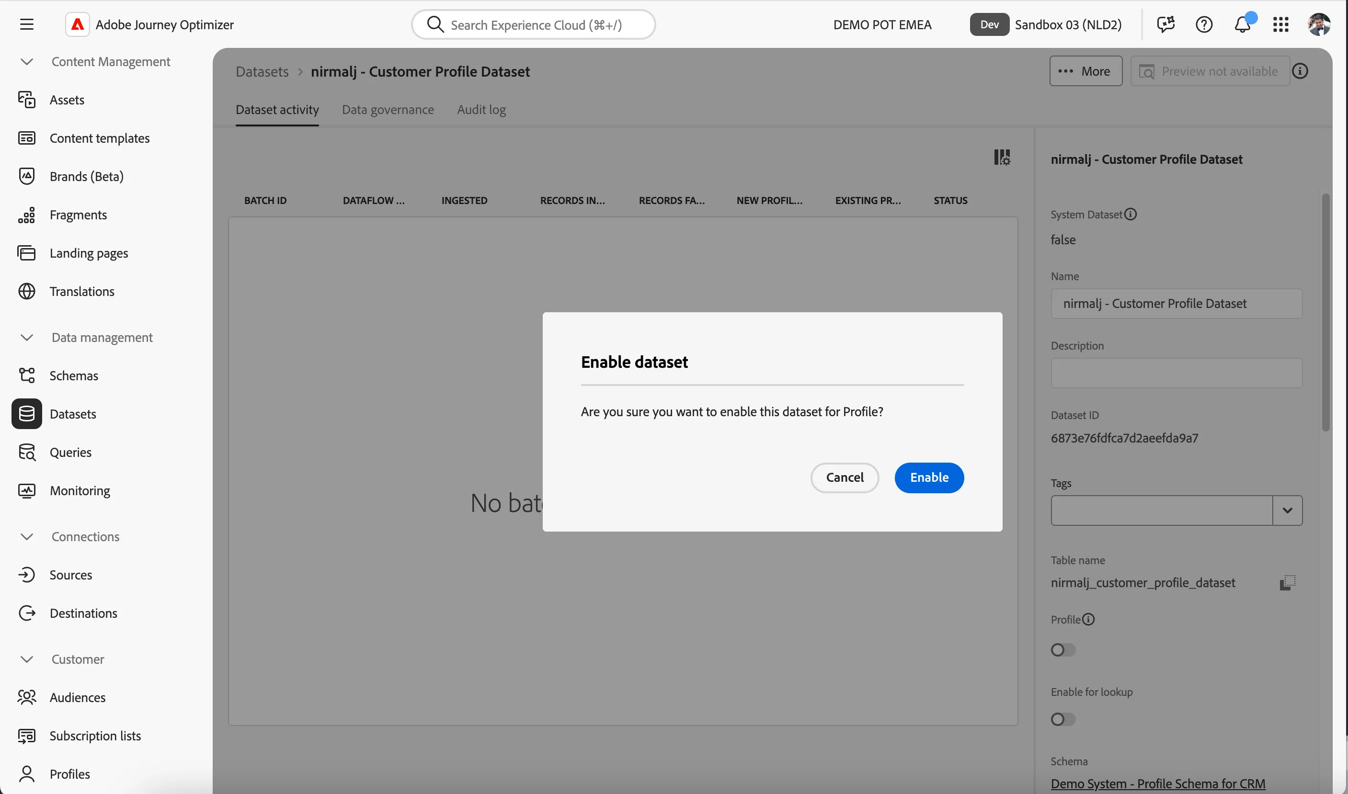Click the Adobe logo icon
Image resolution: width=1348 pixels, height=794 pixels.
78,24
